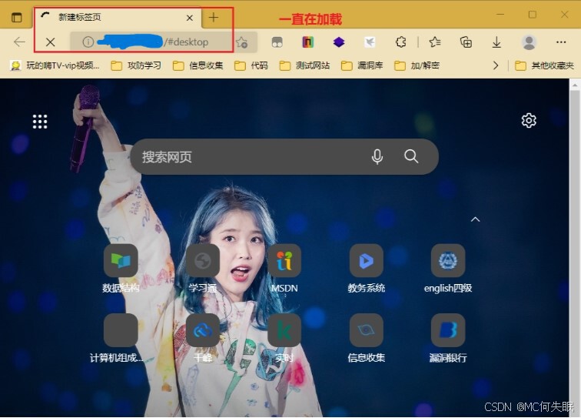The height and width of the screenshot is (418, 581).
Task: Open the 学习通 quick link
Action: coord(203,269)
